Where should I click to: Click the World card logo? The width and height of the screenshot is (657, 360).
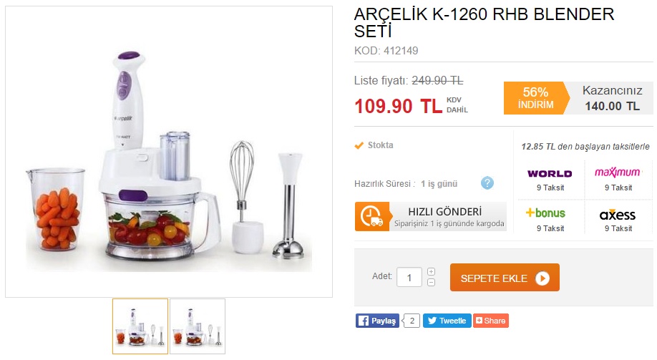[550, 173]
